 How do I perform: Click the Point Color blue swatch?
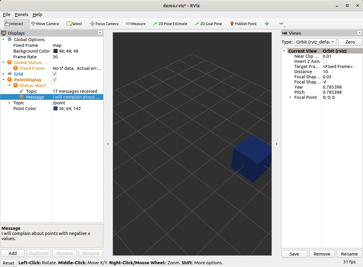55,109
